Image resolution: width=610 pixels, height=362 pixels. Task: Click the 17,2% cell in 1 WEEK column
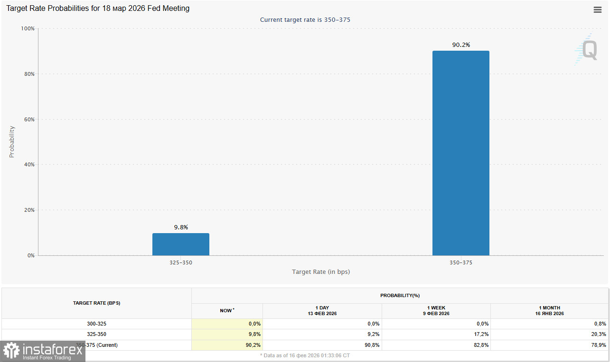[436, 335]
